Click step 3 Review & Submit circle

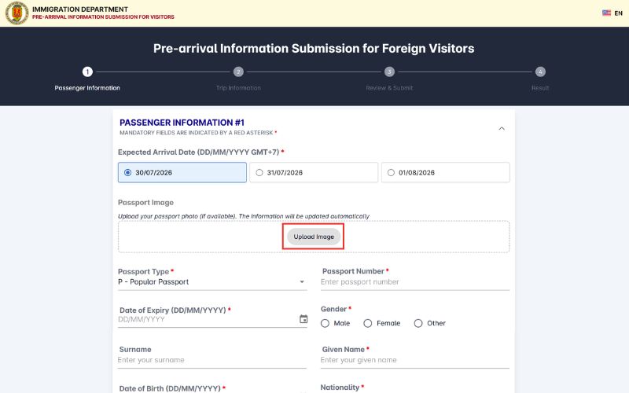[389, 72]
